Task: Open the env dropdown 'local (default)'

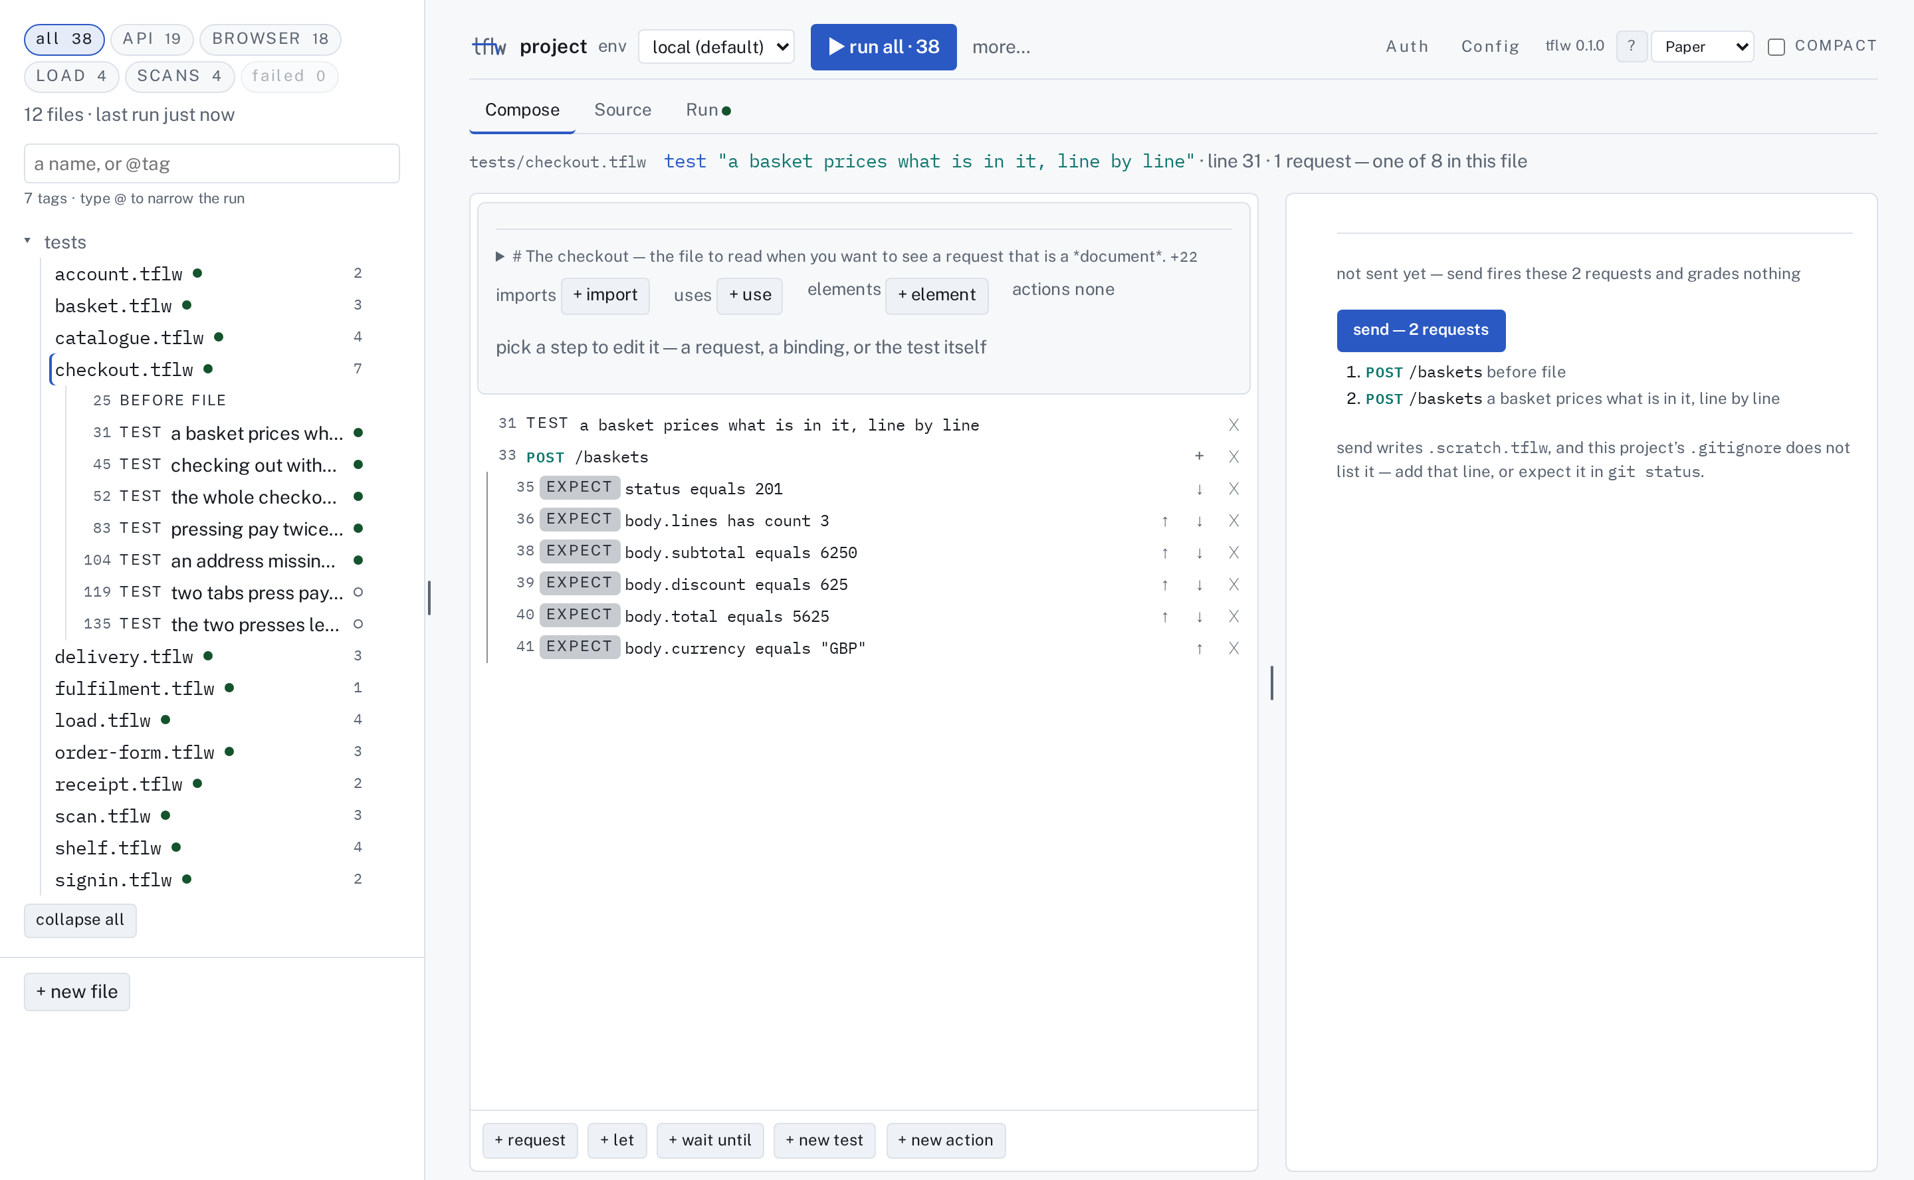Action: click(x=716, y=47)
